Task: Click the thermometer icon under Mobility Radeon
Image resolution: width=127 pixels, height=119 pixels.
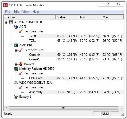Action: (21, 73)
